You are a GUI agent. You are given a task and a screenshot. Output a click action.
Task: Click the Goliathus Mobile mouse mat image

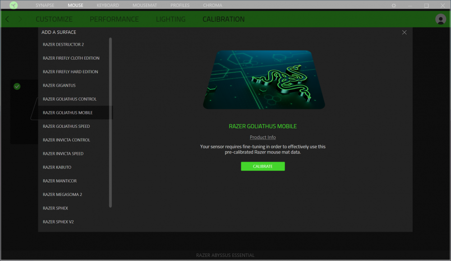[264, 80]
